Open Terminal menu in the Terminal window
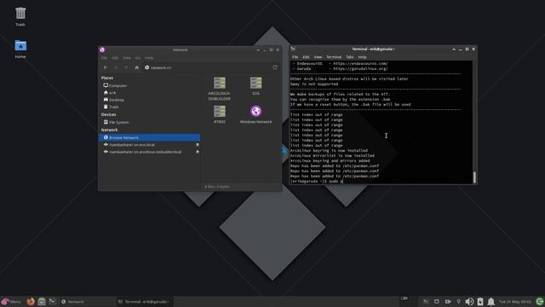 [334, 57]
